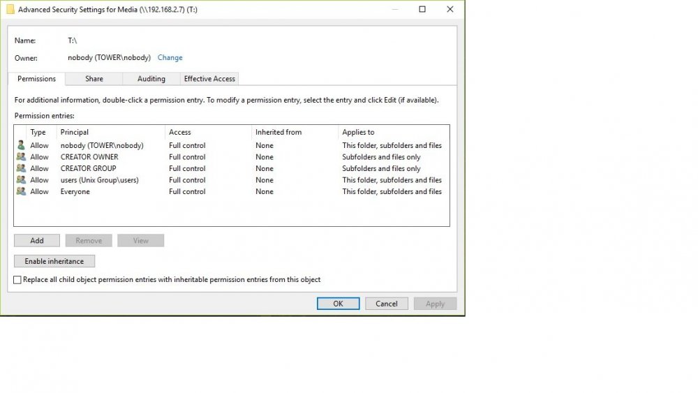Click Full control in the Everyone row
Viewport: 698px width, 393px height.
pyautogui.click(x=187, y=192)
